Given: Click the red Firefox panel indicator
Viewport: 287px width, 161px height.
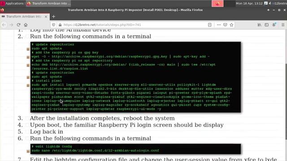Looking at the screenshot, I should [x=217, y=4].
